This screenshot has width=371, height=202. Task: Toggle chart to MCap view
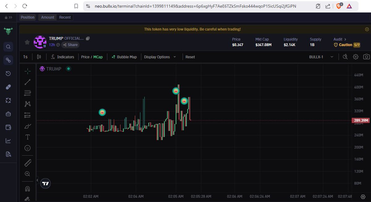[98, 57]
